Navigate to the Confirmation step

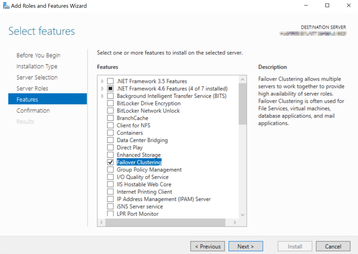(x=33, y=110)
